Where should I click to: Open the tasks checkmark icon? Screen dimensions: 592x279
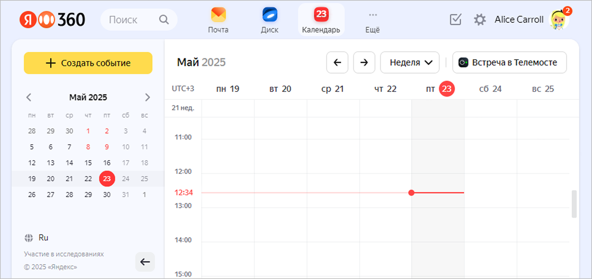(455, 20)
